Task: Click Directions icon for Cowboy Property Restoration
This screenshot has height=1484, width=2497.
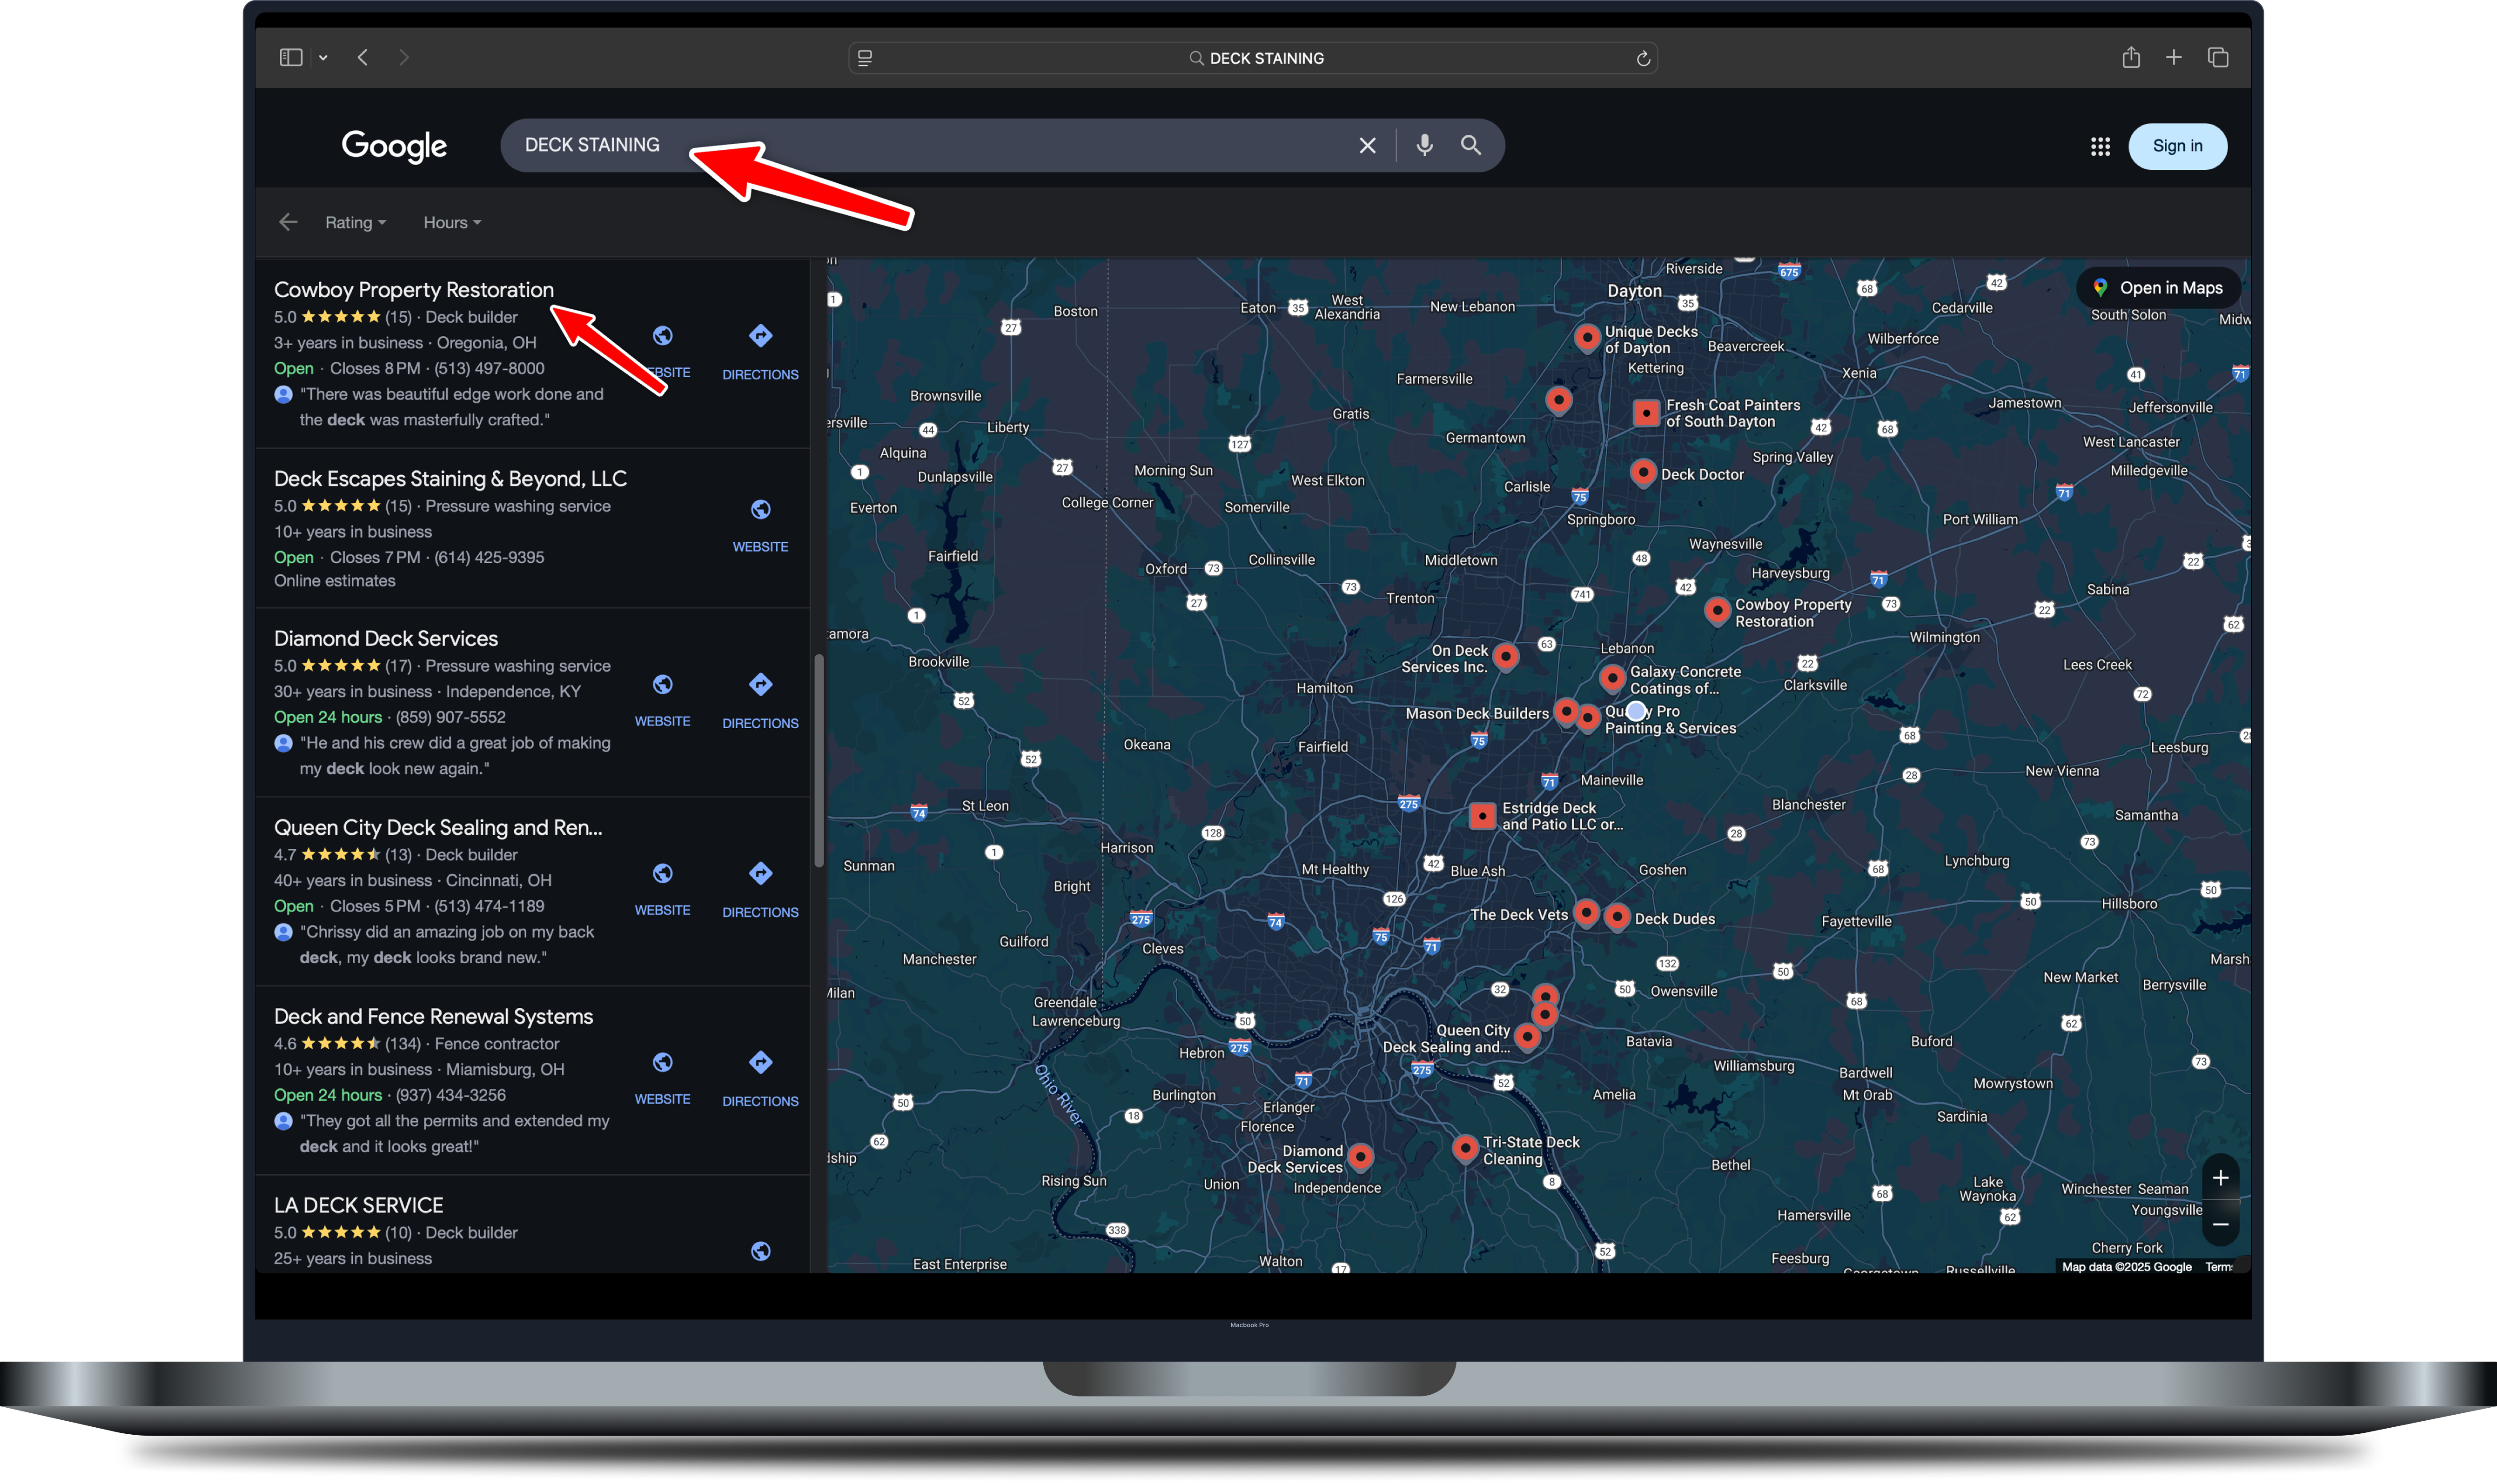Action: click(x=760, y=336)
